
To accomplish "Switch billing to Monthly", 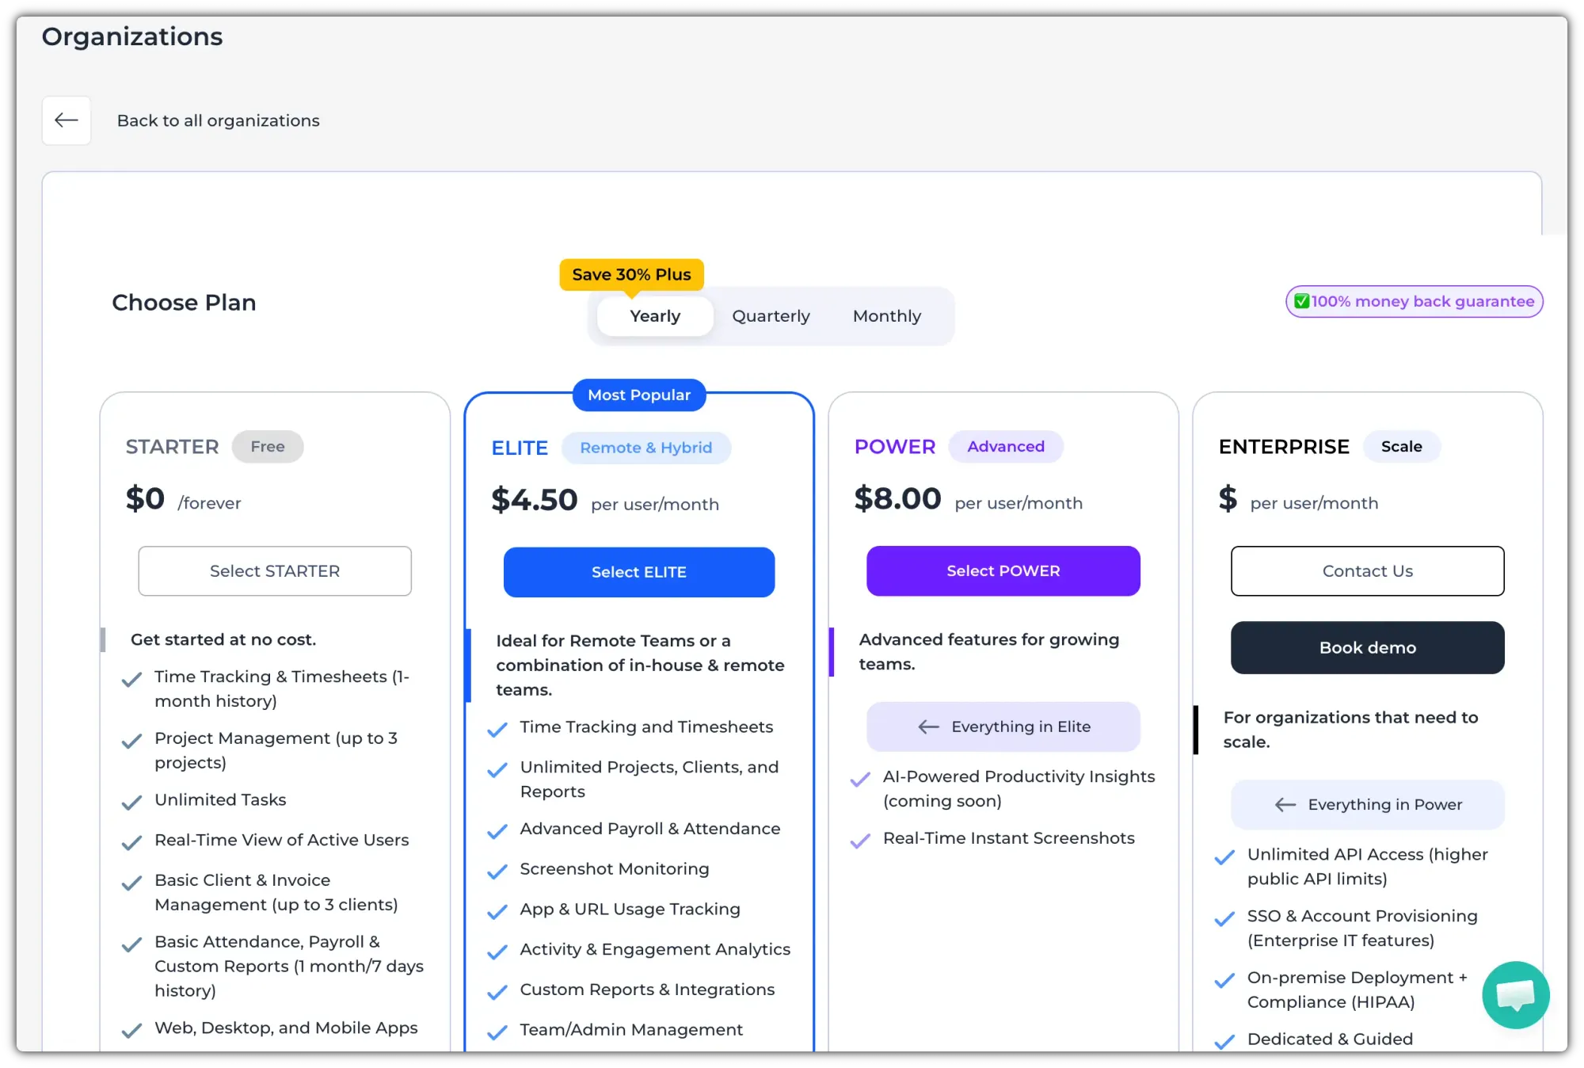I will pyautogui.click(x=886, y=316).
